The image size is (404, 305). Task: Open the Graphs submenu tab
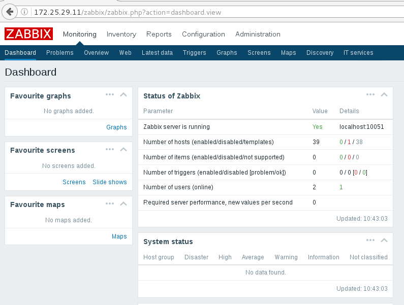point(227,53)
